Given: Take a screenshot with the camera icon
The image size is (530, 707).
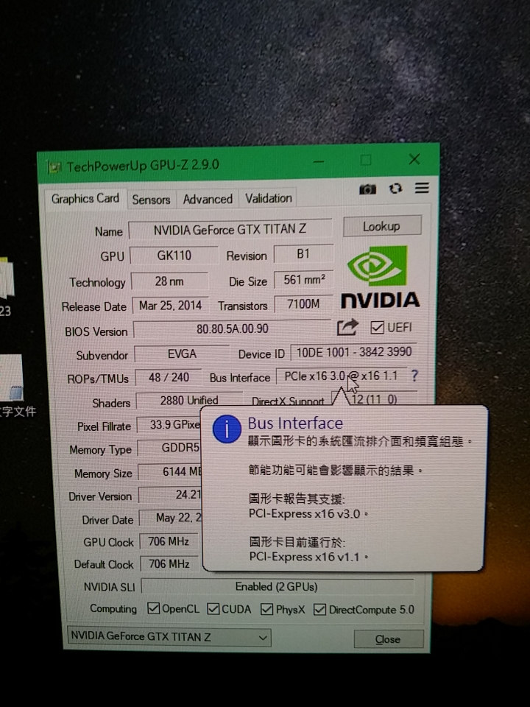Looking at the screenshot, I should [x=367, y=189].
